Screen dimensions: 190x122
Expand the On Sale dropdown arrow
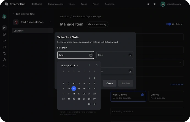[182, 24]
